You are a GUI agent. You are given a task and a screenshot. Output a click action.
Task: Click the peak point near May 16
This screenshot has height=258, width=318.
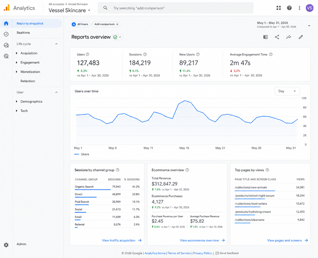pyautogui.click(x=184, y=101)
